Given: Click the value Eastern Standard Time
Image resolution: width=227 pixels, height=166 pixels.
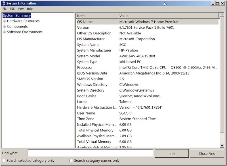Looking at the screenshot, I should (x=137, y=119).
